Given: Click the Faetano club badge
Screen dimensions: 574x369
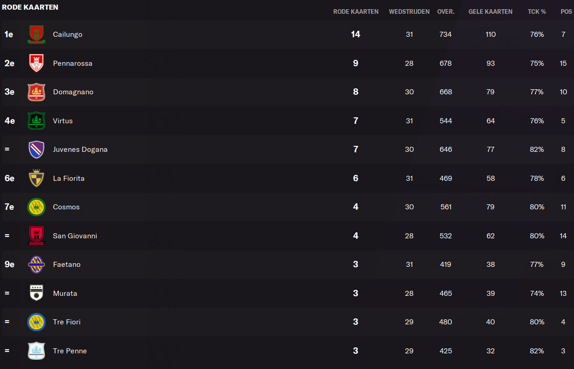Looking at the screenshot, I should tap(36, 265).
